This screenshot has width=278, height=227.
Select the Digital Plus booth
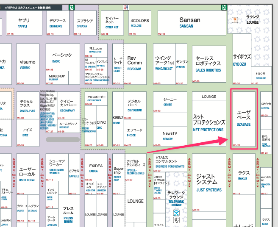[x=28, y=105]
